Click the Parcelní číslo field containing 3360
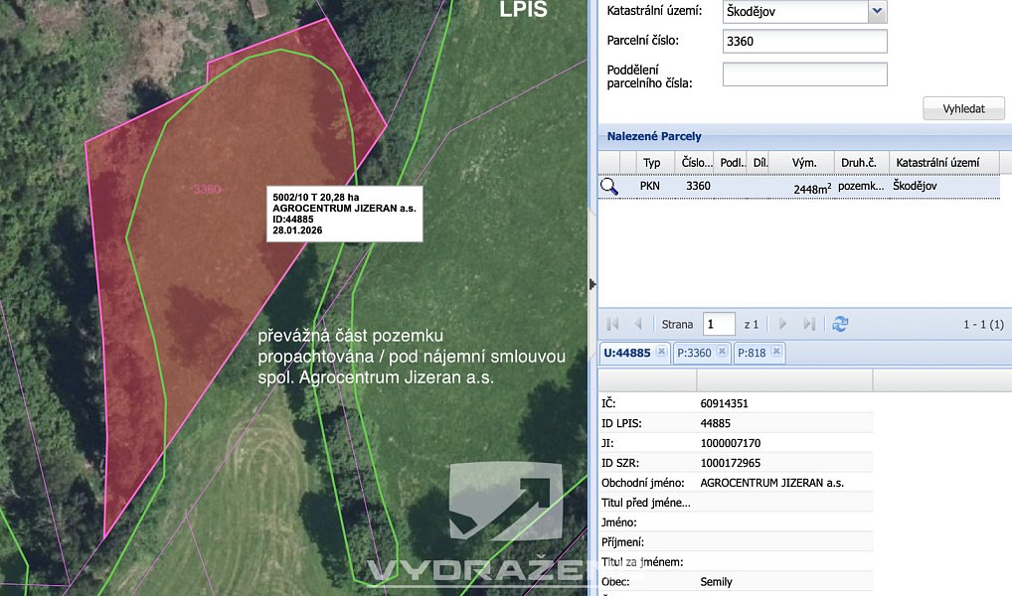Viewport: 1012px width, 596px height. point(805,42)
